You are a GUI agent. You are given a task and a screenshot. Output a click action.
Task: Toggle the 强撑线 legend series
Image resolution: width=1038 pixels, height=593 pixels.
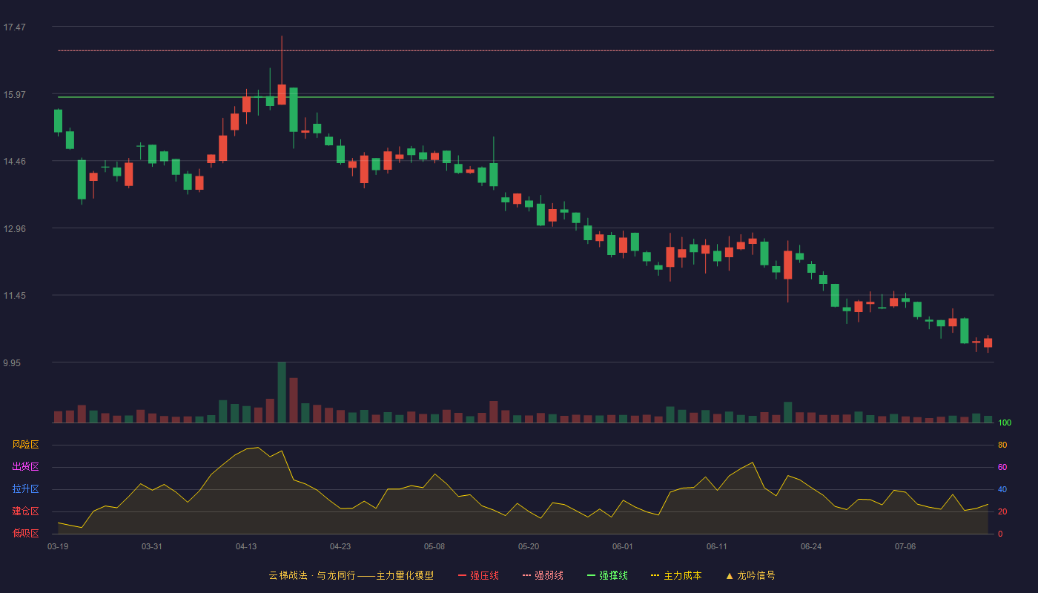[x=607, y=575]
